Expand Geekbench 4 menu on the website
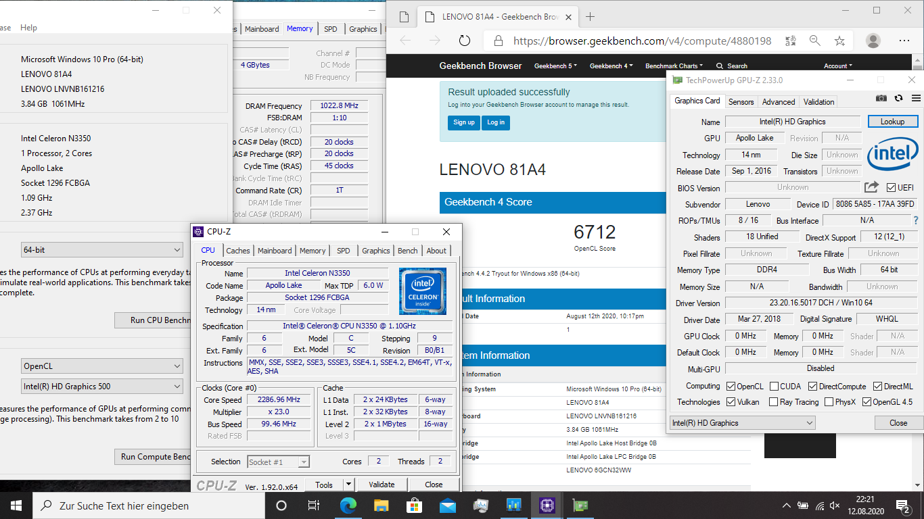This screenshot has height=519, width=924. [x=611, y=66]
